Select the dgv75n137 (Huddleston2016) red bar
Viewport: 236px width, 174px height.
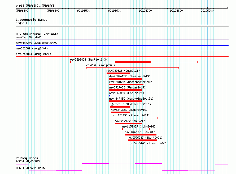[x=120, y=107]
